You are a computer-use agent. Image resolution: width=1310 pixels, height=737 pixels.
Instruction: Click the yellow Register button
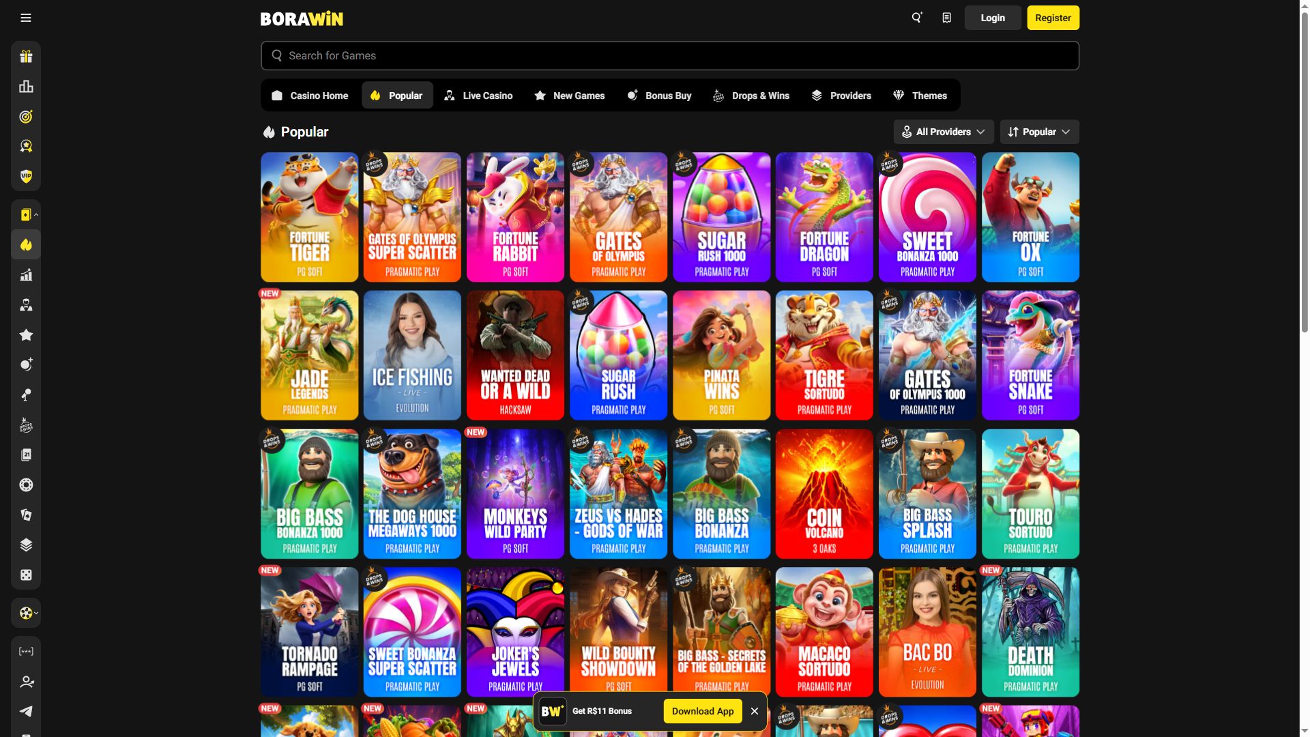(1053, 18)
